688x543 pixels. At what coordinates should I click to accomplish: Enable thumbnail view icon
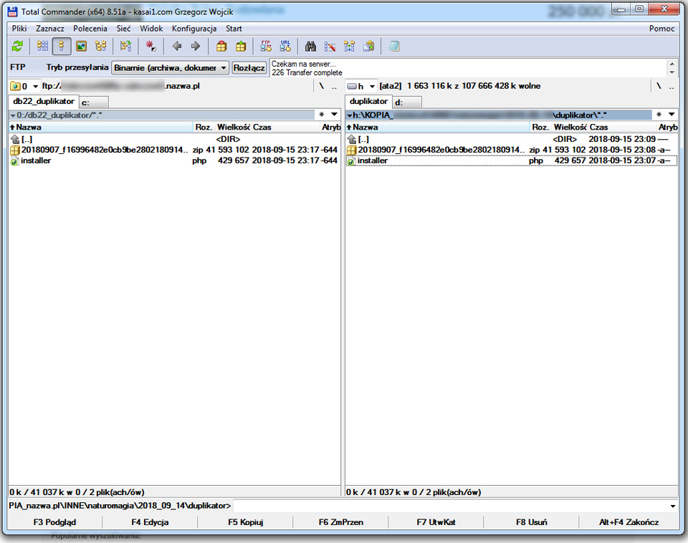81,46
